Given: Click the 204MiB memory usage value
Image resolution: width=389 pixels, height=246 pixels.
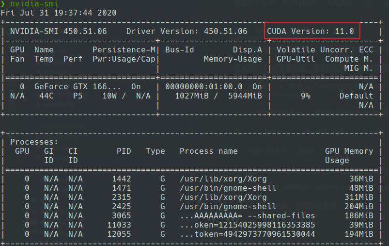Looking at the screenshot, I should [x=359, y=206].
